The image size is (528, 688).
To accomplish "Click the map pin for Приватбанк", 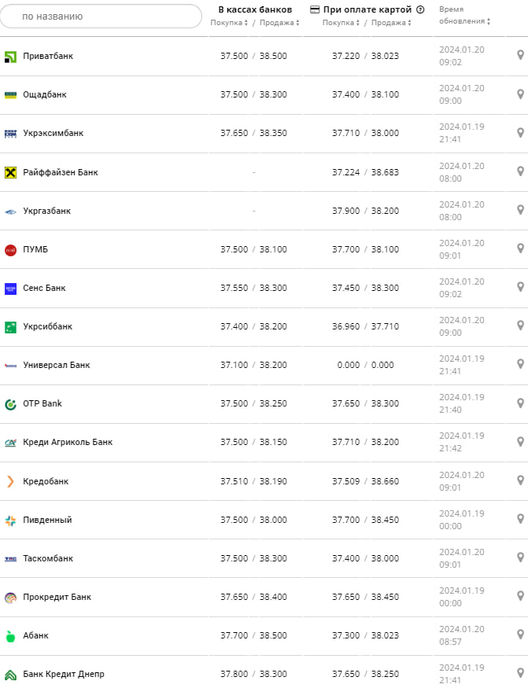I will [x=520, y=55].
